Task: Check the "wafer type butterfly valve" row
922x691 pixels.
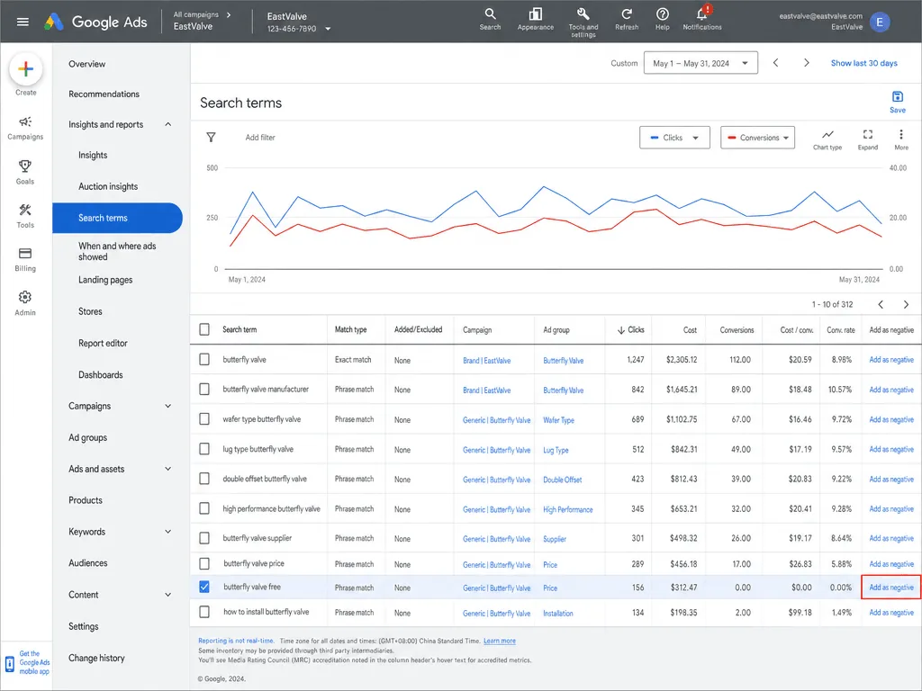Action: pos(204,419)
